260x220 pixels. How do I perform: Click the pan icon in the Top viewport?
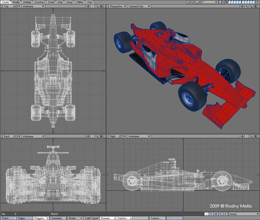coord(88,6)
